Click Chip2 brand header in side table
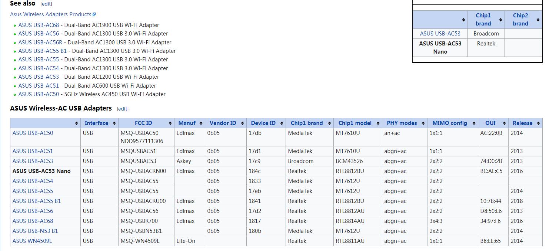Viewport: 546px width, 251px height. click(520, 20)
